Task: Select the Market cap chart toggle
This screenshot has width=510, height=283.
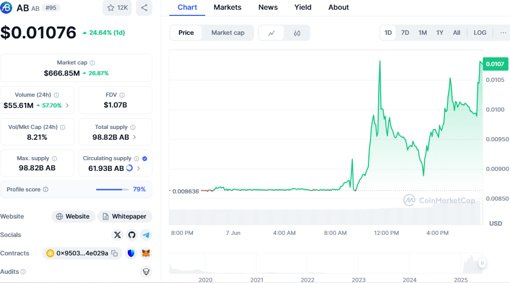Action: [x=228, y=33]
